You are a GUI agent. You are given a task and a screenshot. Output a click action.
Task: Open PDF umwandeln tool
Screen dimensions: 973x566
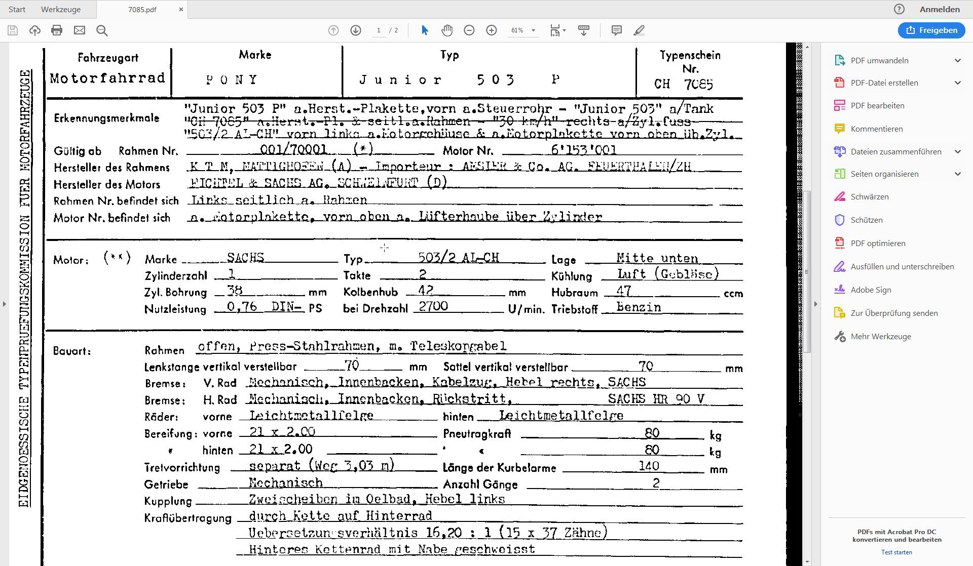(879, 60)
